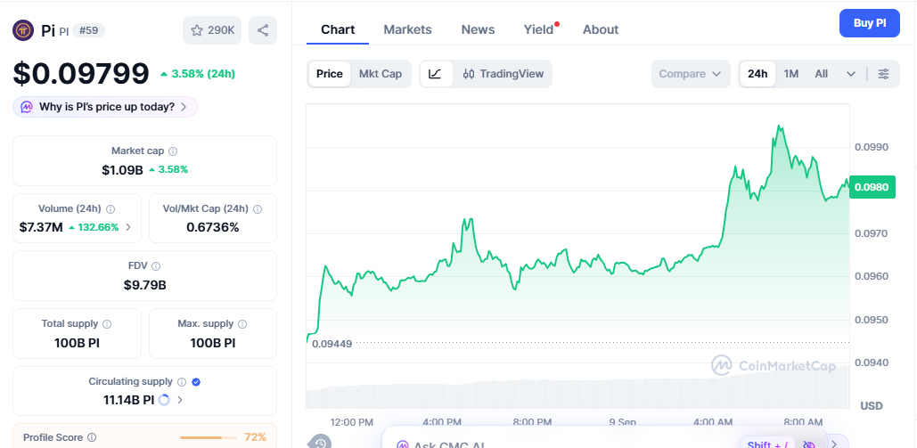Open Profile Score info icon

(x=92, y=437)
